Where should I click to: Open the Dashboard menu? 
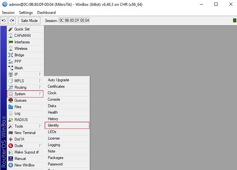click(x=46, y=13)
